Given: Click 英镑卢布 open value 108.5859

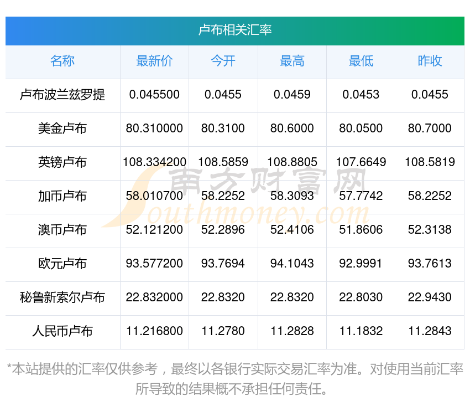Looking at the screenshot, I should coord(223,162).
